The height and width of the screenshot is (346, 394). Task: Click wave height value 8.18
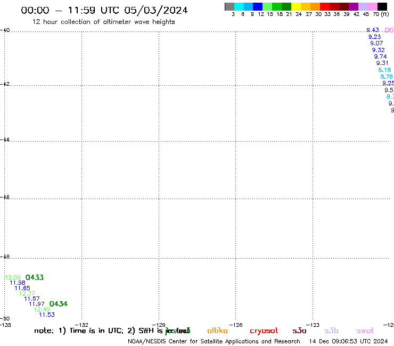click(x=385, y=70)
